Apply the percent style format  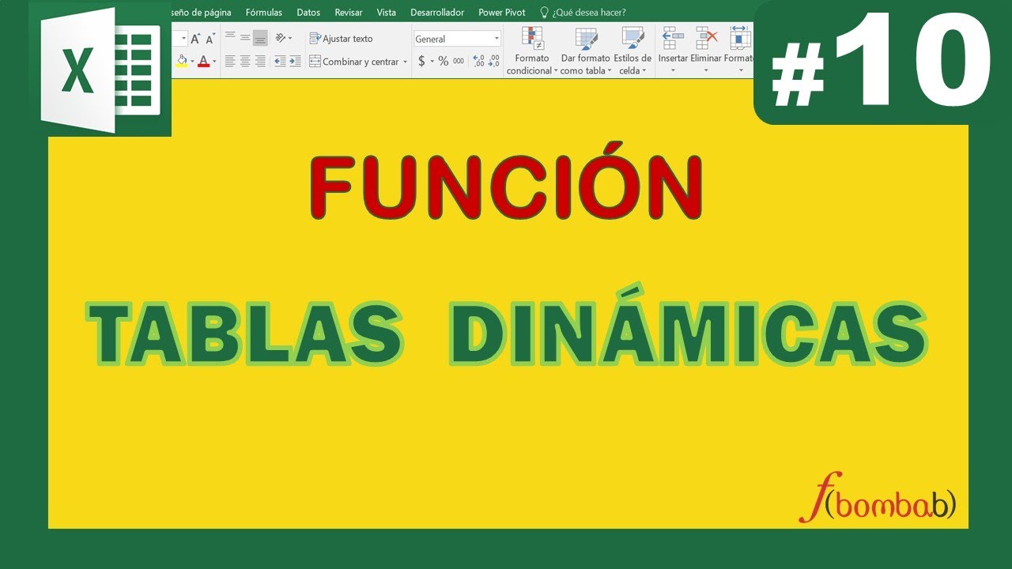444,61
